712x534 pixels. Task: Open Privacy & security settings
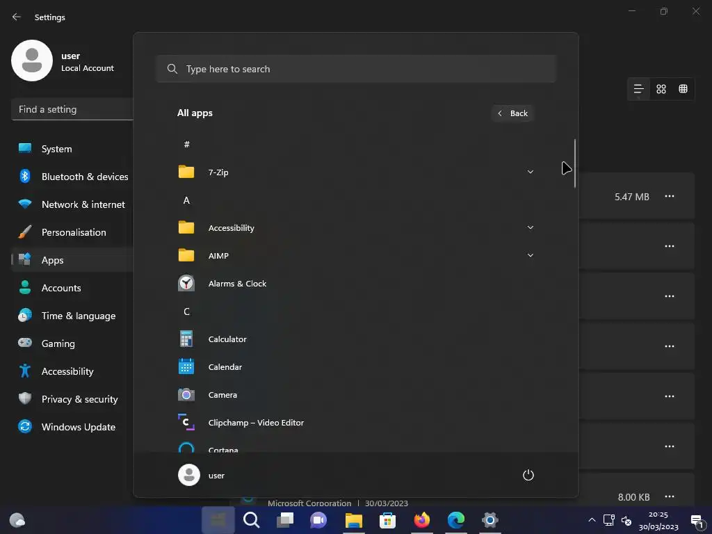[x=72, y=399]
